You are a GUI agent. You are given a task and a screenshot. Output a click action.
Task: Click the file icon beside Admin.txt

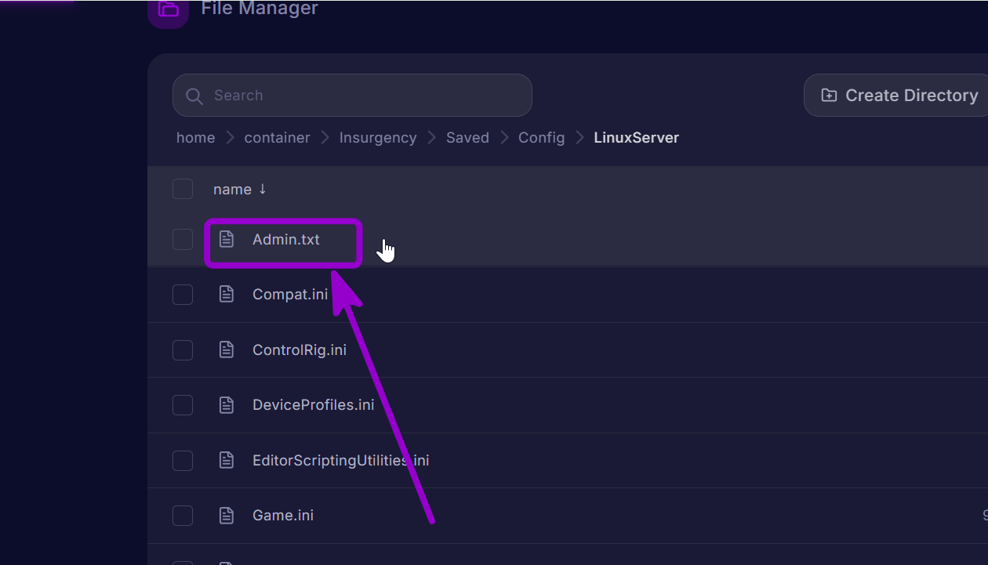point(227,239)
